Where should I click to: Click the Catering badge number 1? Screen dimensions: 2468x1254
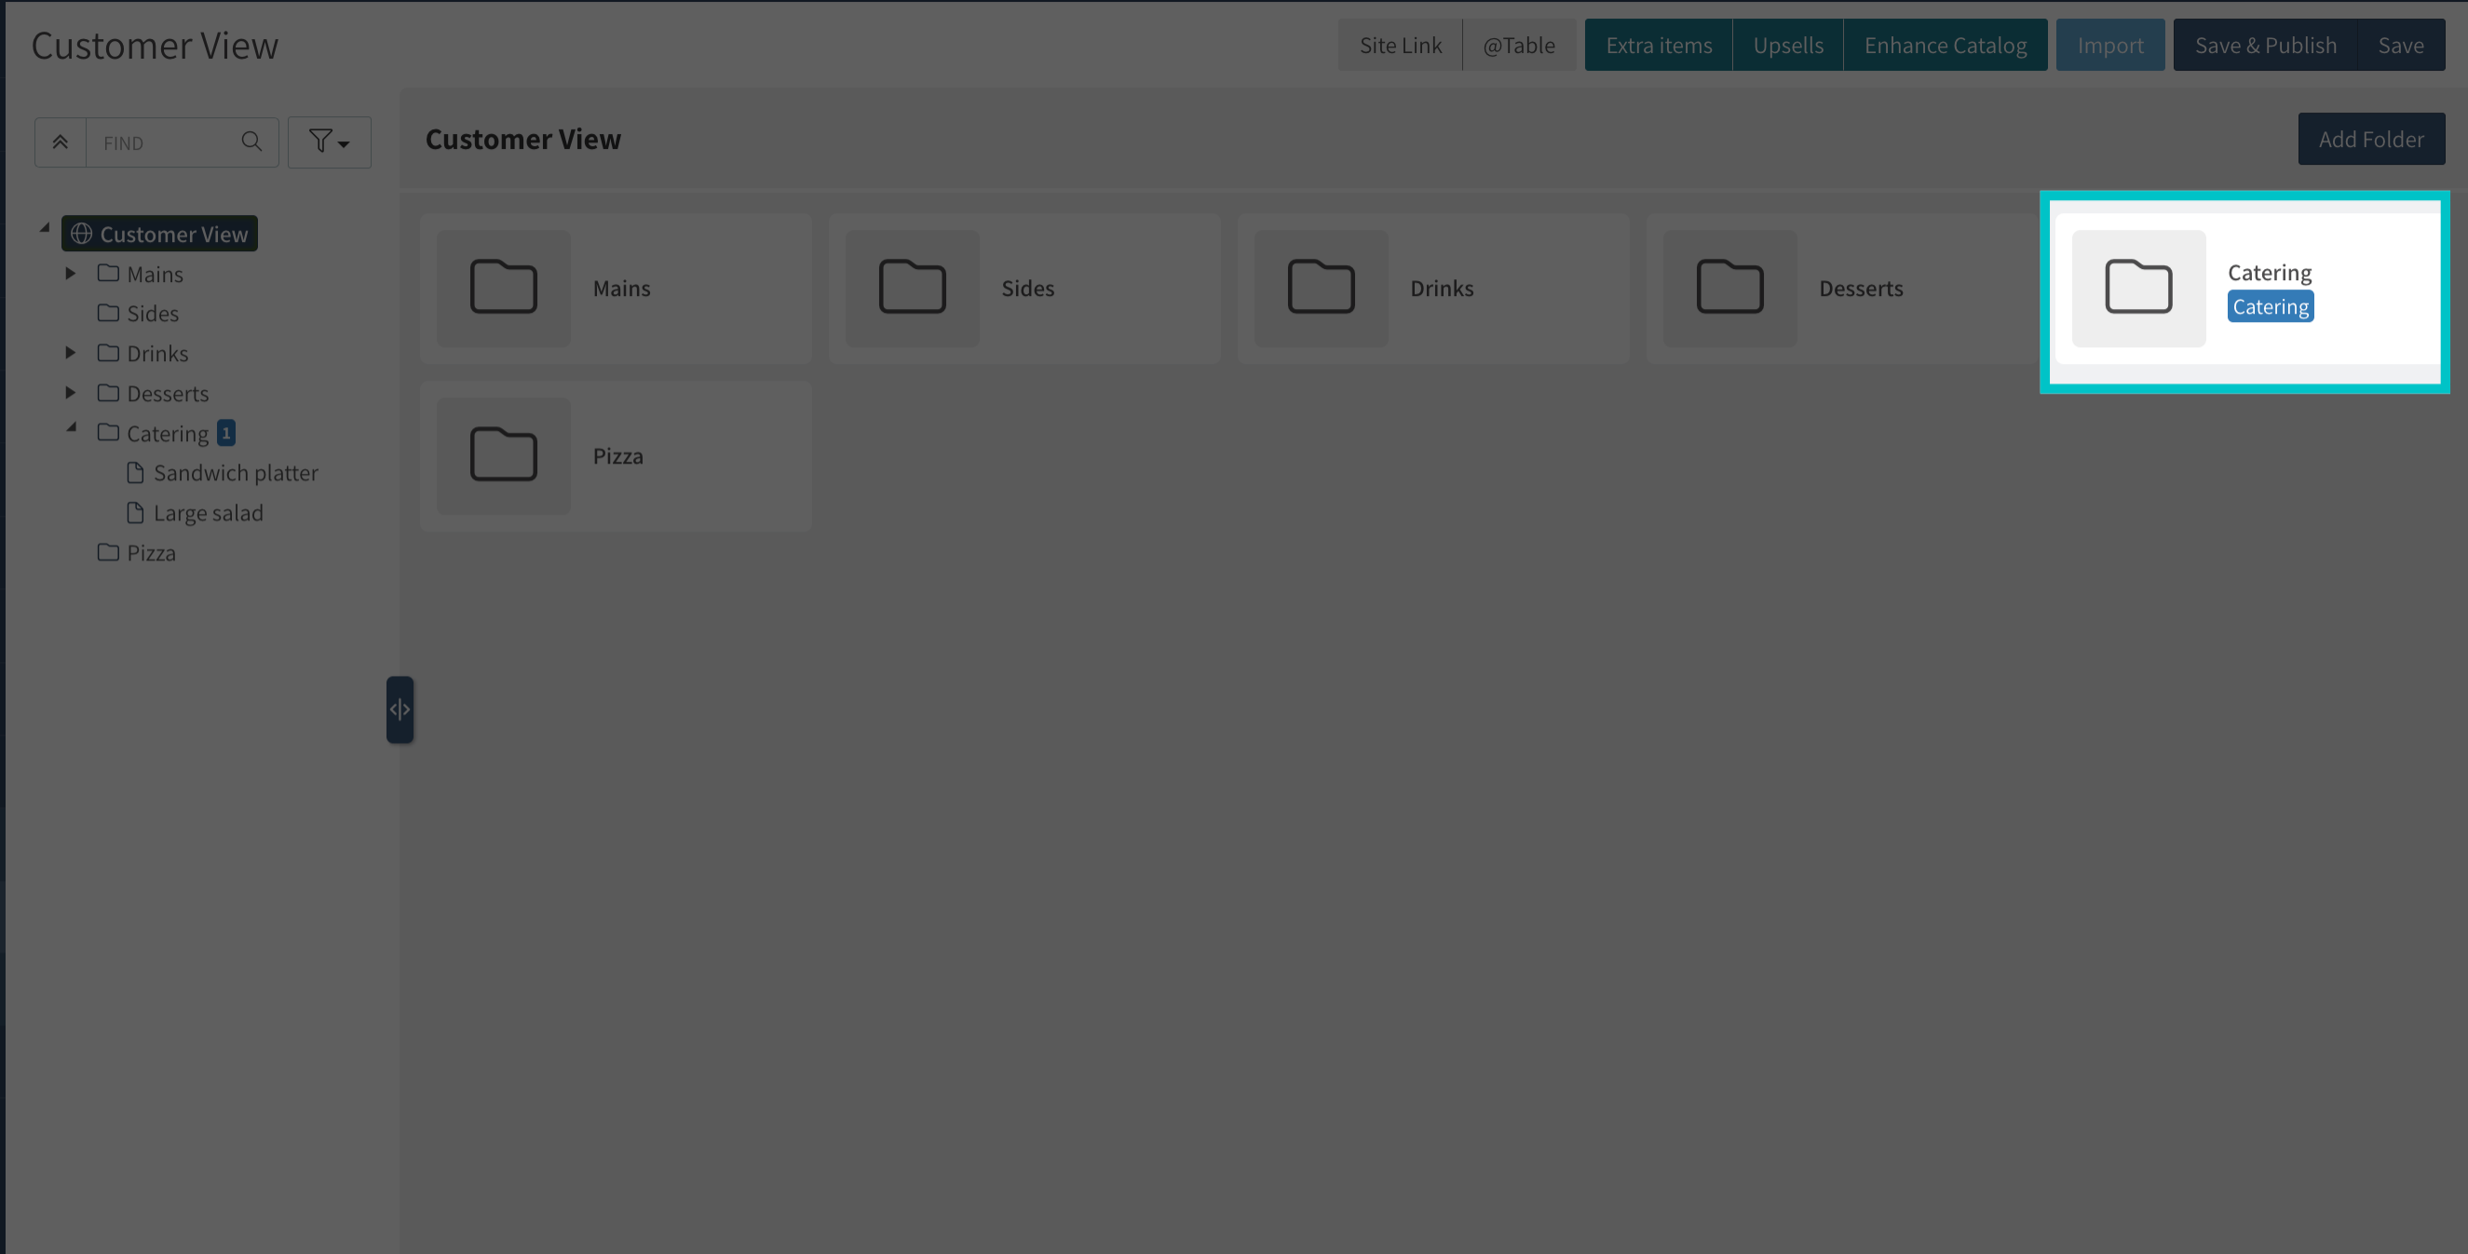(x=226, y=433)
